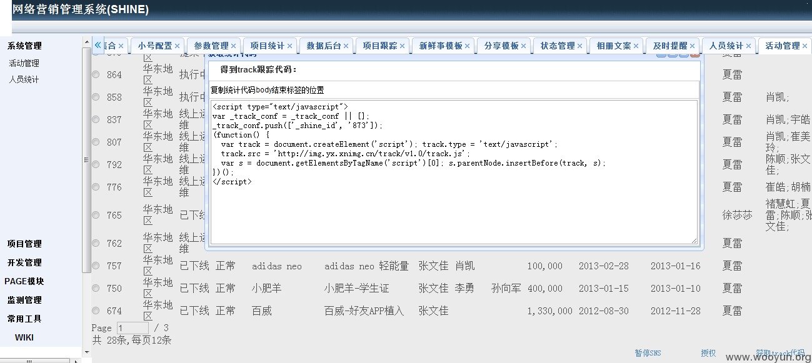
Task: Select radio button for row 837
Action: pos(96,119)
